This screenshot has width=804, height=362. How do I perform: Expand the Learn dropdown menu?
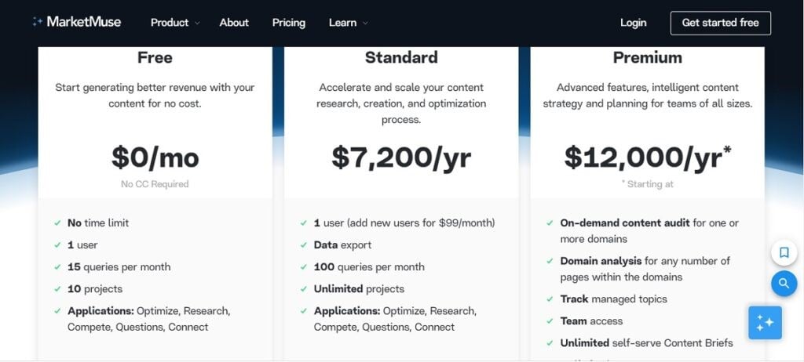[x=348, y=23]
